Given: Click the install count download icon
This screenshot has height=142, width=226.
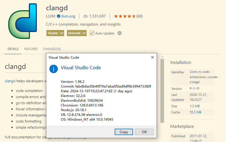Looking at the screenshot, I should (x=86, y=16).
